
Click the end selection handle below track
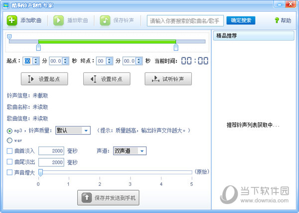176,47
